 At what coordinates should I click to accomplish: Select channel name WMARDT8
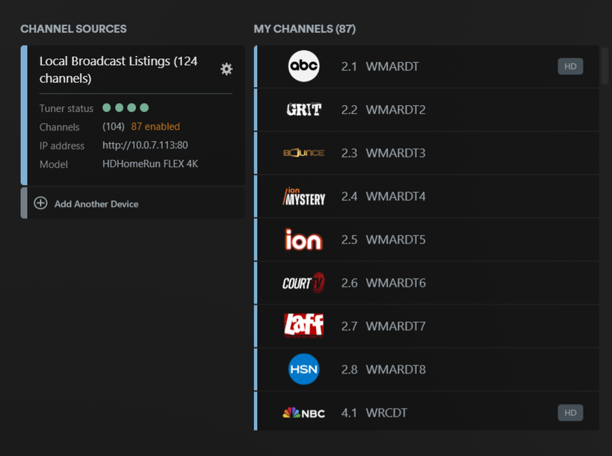click(x=395, y=369)
